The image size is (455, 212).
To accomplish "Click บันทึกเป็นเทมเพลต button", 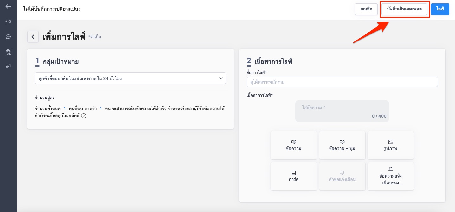I will (404, 9).
